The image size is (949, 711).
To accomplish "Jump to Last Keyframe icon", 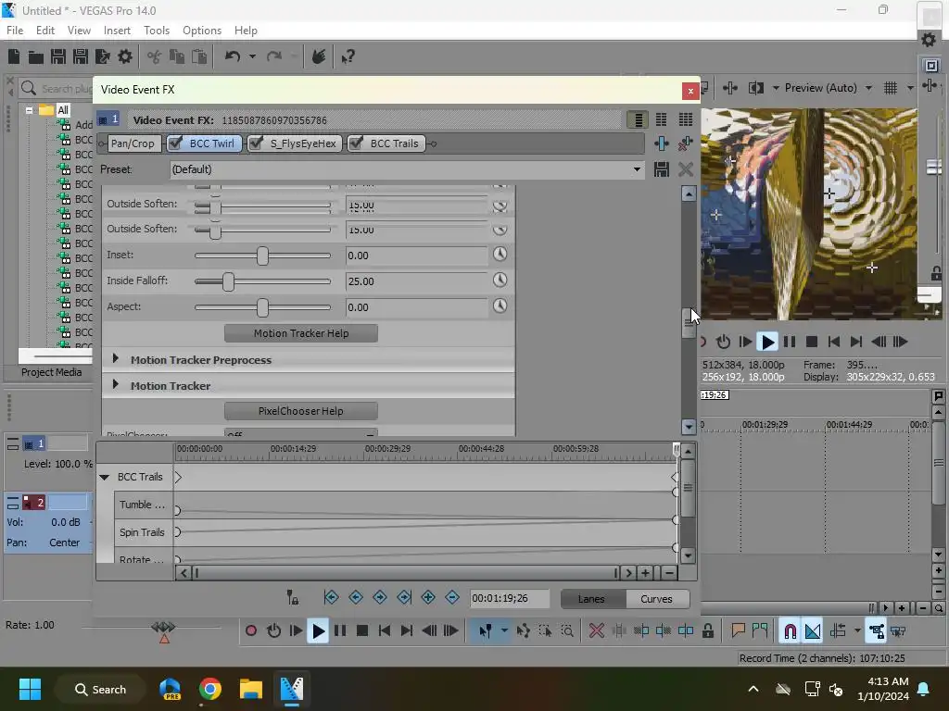I will coord(404,597).
